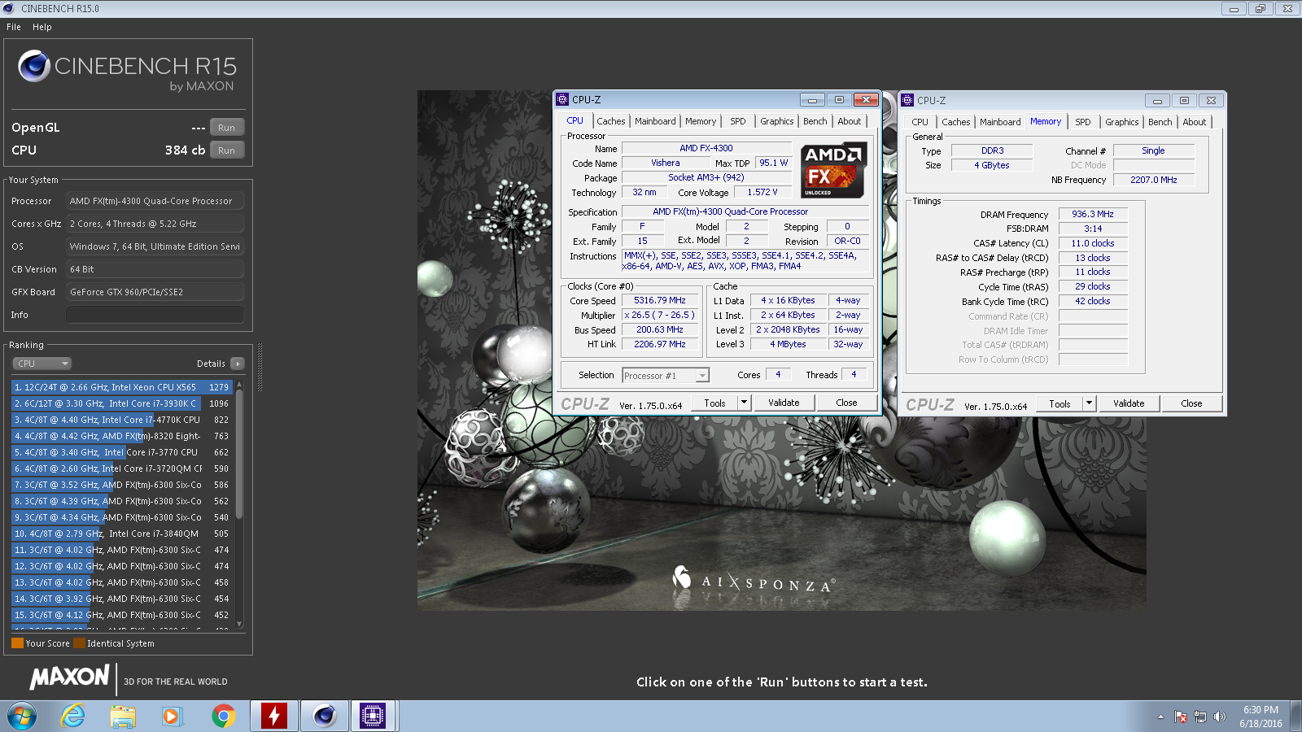1302x732 pixels.
Task: Open Caches tab in right CPU-Z
Action: [956, 122]
